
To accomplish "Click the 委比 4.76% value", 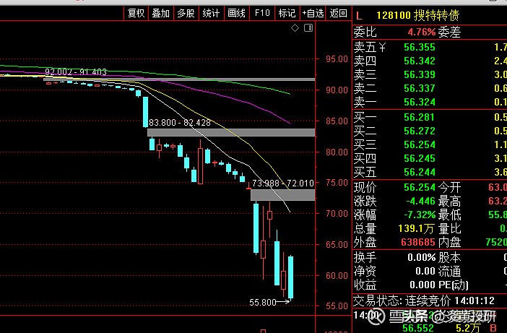I will (x=421, y=32).
